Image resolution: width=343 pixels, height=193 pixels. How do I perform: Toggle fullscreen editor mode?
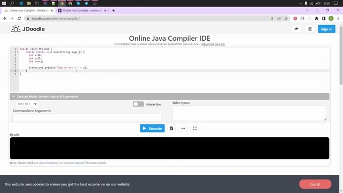tap(195, 129)
